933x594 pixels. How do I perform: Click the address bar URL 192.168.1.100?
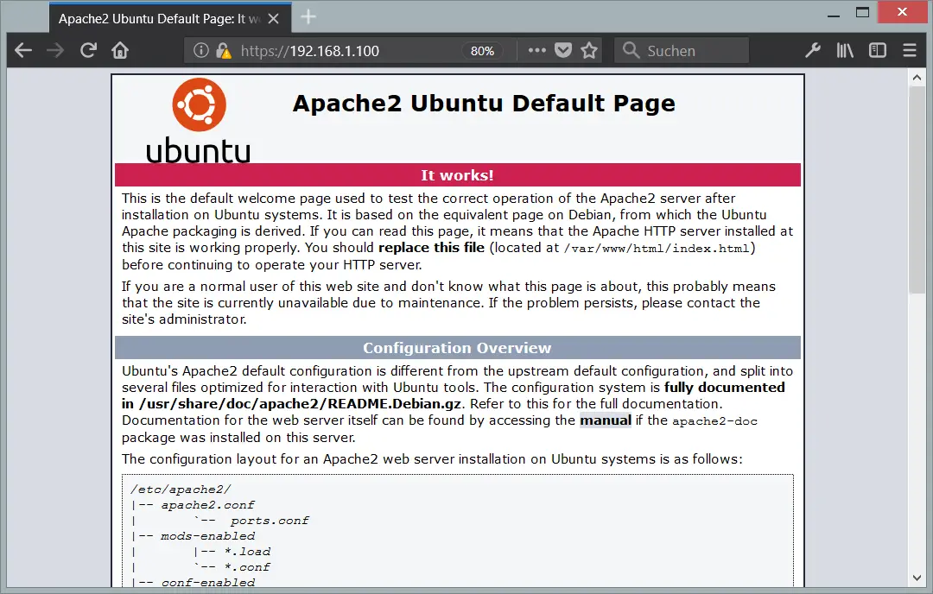tap(310, 51)
